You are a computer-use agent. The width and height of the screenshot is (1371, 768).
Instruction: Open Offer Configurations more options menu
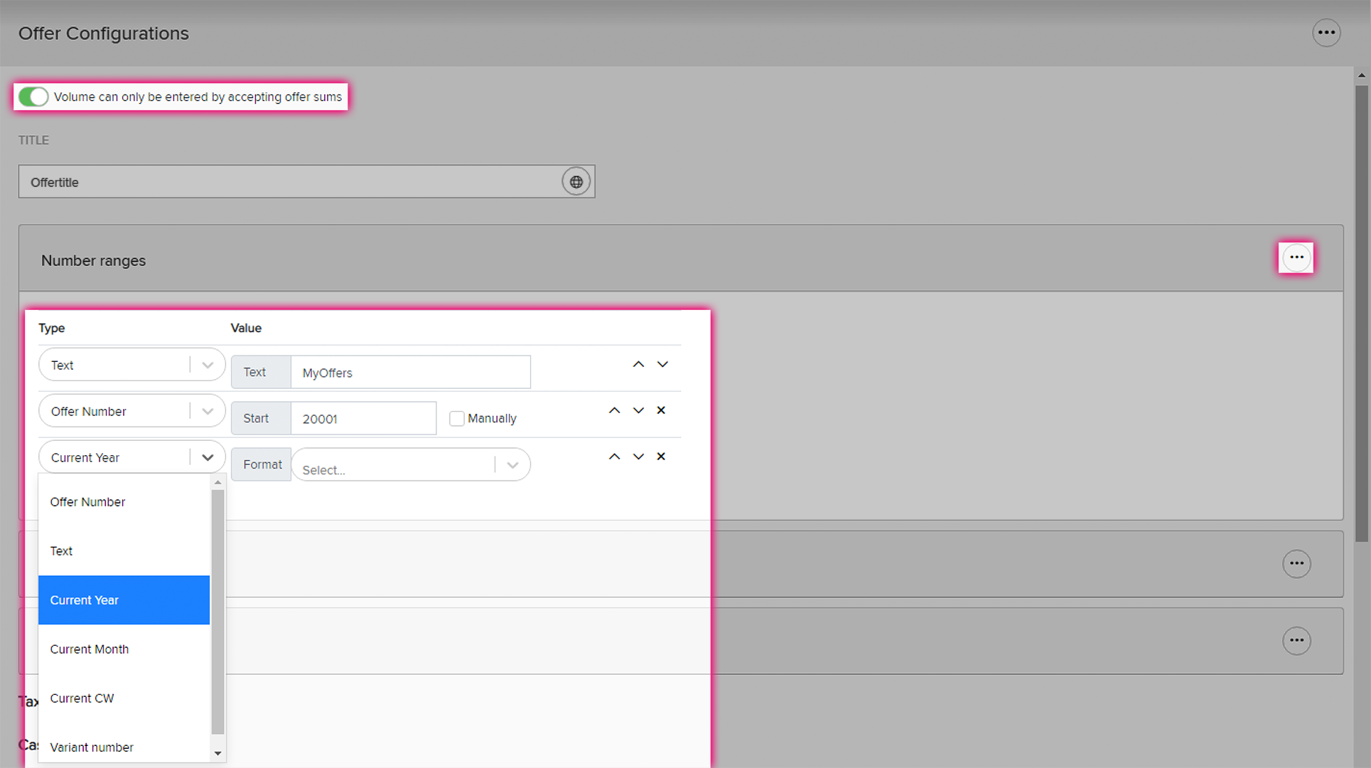coord(1326,33)
